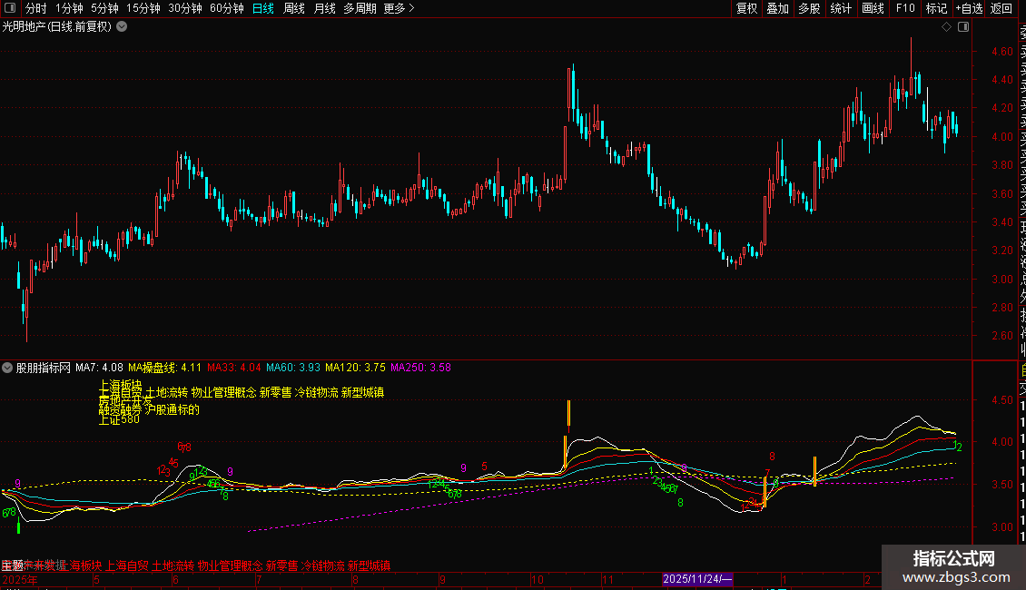The height and width of the screenshot is (590, 1026).
Task: Toggle the left sidebar panel icon
Action: pos(10,8)
